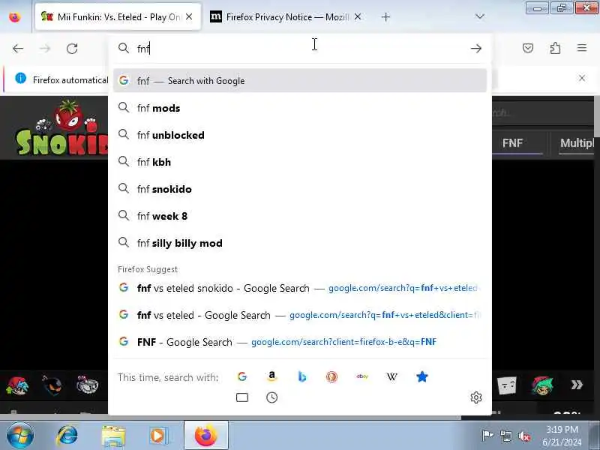Click Firefox taskbar button
The height and width of the screenshot is (450, 600).
[206, 436]
